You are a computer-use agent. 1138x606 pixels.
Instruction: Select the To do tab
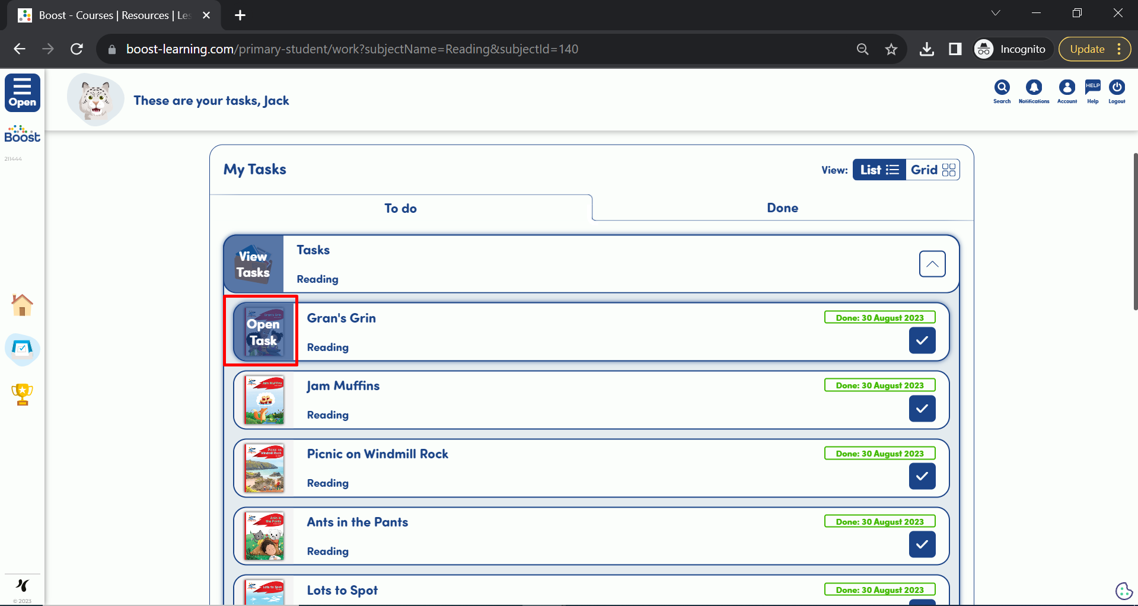click(x=400, y=208)
